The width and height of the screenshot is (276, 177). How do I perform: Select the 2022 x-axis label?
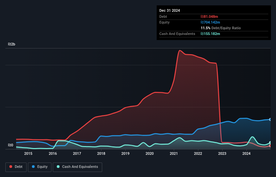pos(198,153)
